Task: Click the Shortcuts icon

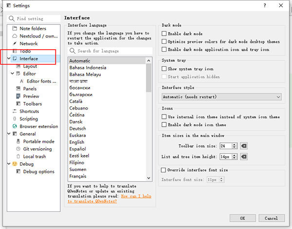Action: pos(15,111)
